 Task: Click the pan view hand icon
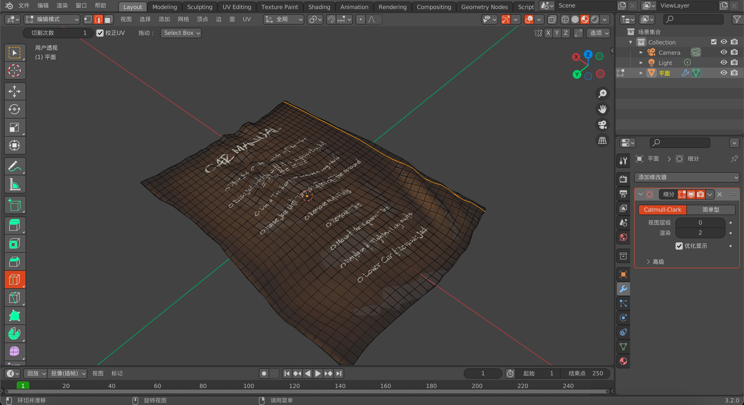tap(602, 109)
